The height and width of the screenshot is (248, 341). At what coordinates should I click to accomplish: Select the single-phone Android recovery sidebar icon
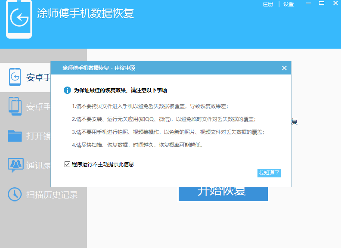pyautogui.click(x=15, y=77)
